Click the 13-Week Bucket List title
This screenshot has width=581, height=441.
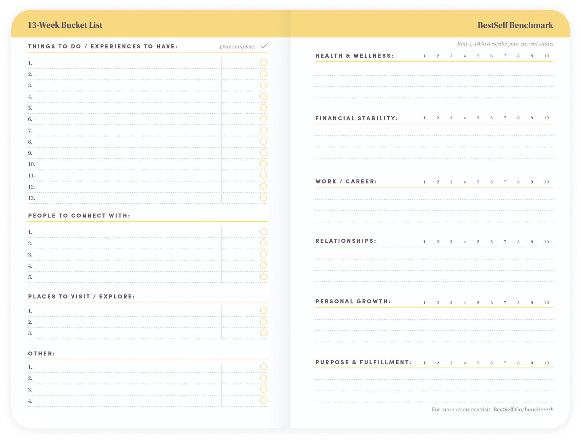(x=65, y=25)
